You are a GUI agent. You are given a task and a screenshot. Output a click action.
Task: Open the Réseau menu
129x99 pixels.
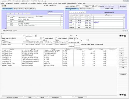click(x=55, y=3)
